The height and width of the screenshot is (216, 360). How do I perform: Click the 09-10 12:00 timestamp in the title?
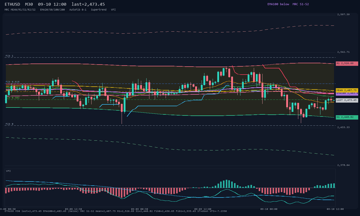[52, 4]
